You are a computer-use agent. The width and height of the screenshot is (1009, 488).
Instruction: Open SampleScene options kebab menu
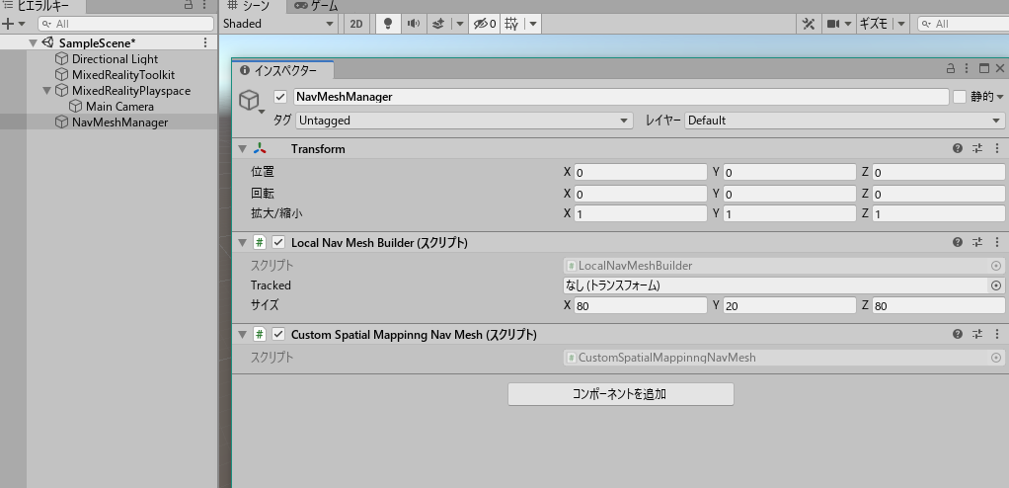(x=205, y=42)
